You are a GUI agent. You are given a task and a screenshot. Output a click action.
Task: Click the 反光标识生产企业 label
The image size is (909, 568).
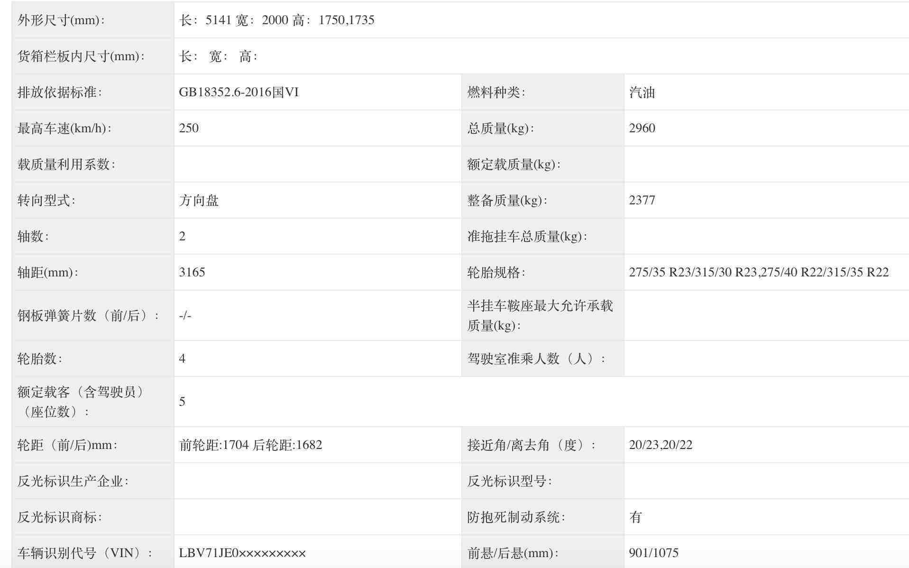(x=73, y=481)
